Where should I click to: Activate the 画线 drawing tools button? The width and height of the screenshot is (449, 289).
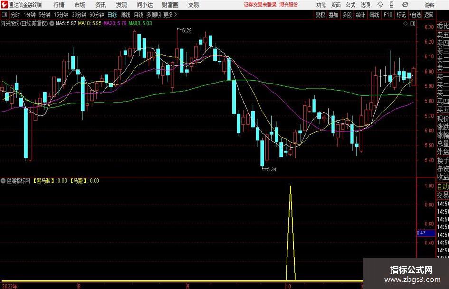pos(374,15)
